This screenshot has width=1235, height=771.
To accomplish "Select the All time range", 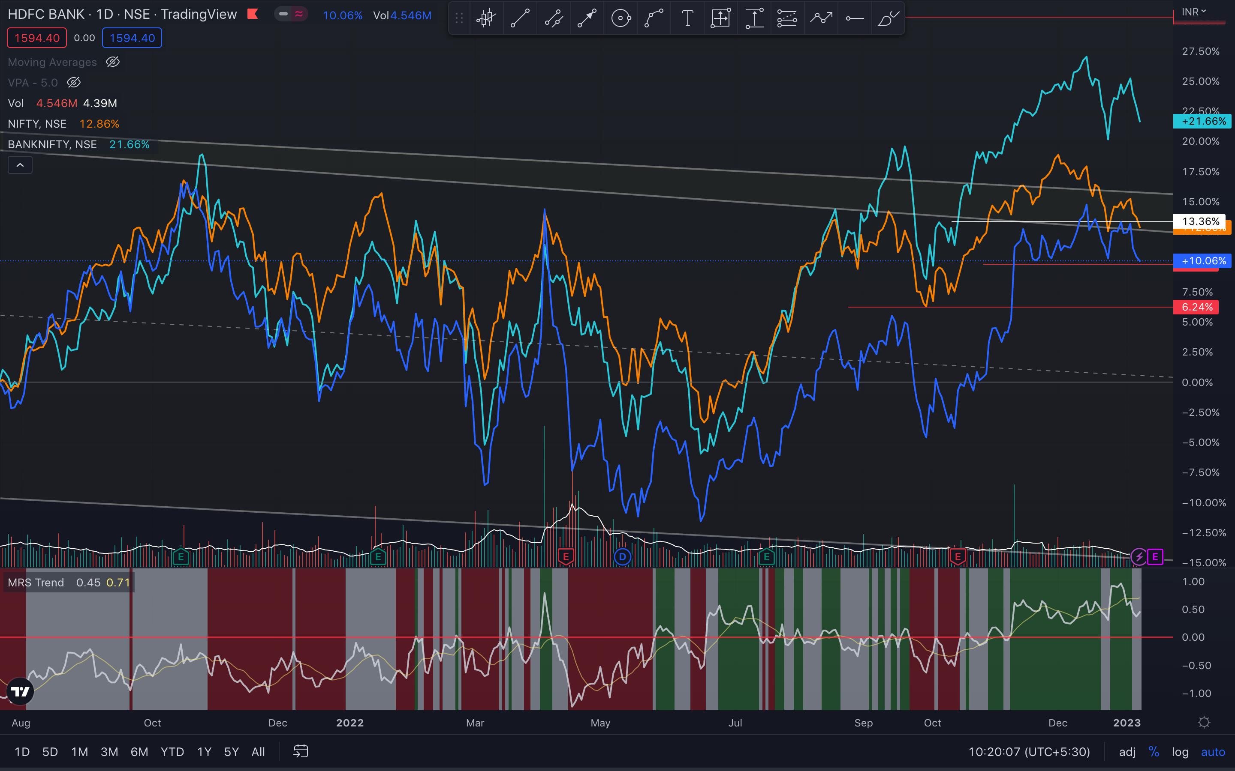I will (x=258, y=752).
